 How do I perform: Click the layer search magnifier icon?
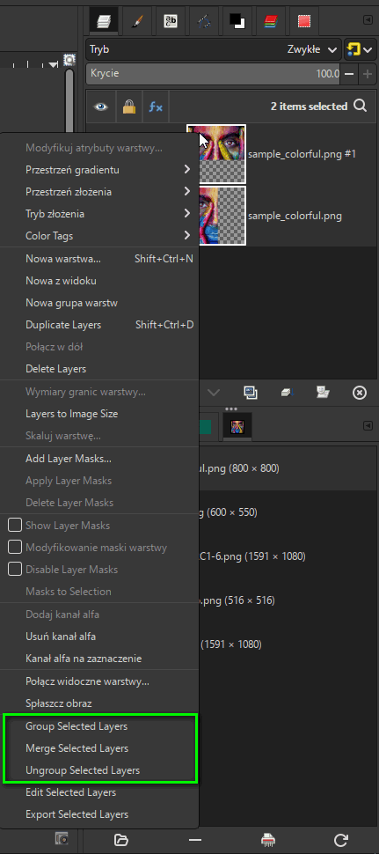coord(360,106)
